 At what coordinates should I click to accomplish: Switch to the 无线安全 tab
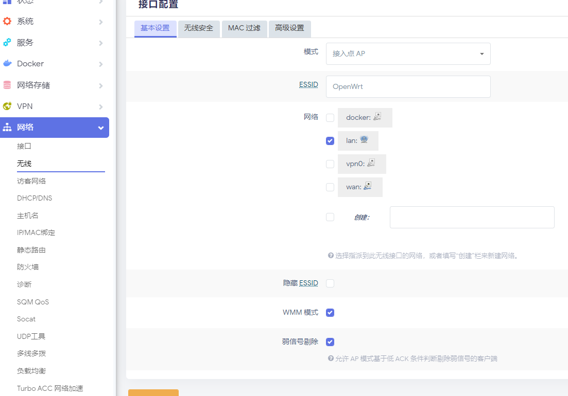[x=199, y=28]
